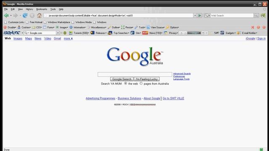Image resolution: width=269 pixels, height=151 pixels.
Task: Click the Resize arrows icon
Action: point(123,27)
